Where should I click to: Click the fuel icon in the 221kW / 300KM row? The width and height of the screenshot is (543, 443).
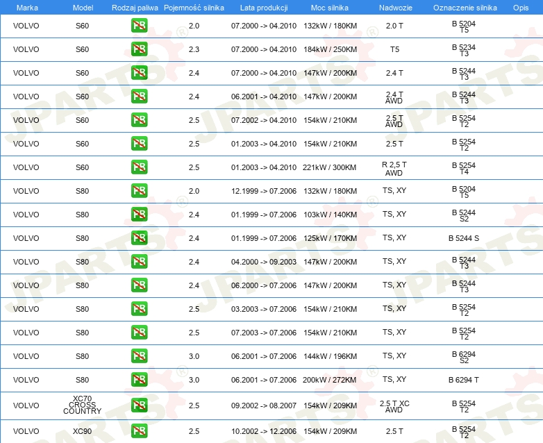tap(139, 167)
